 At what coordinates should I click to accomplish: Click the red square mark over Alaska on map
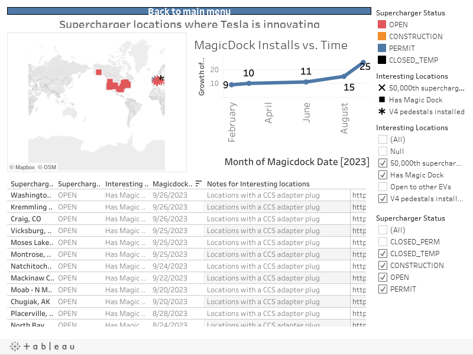click(99, 72)
